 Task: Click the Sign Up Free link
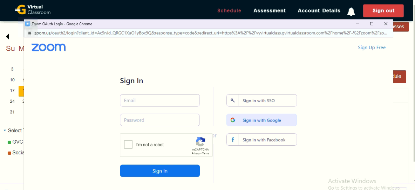pos(372,47)
